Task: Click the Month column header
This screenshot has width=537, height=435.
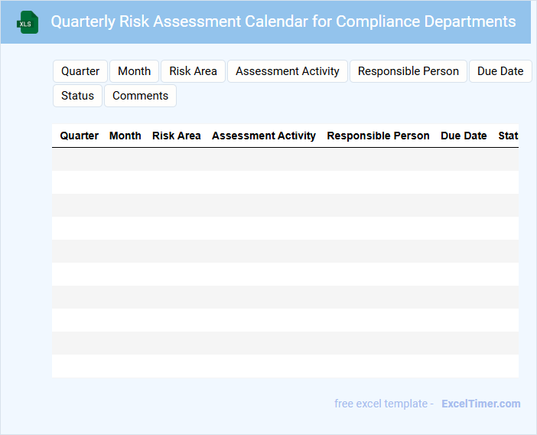Action: (125, 136)
